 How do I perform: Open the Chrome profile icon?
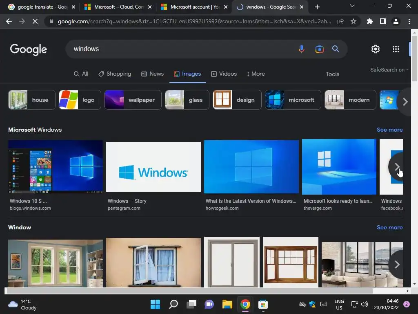pyautogui.click(x=396, y=21)
